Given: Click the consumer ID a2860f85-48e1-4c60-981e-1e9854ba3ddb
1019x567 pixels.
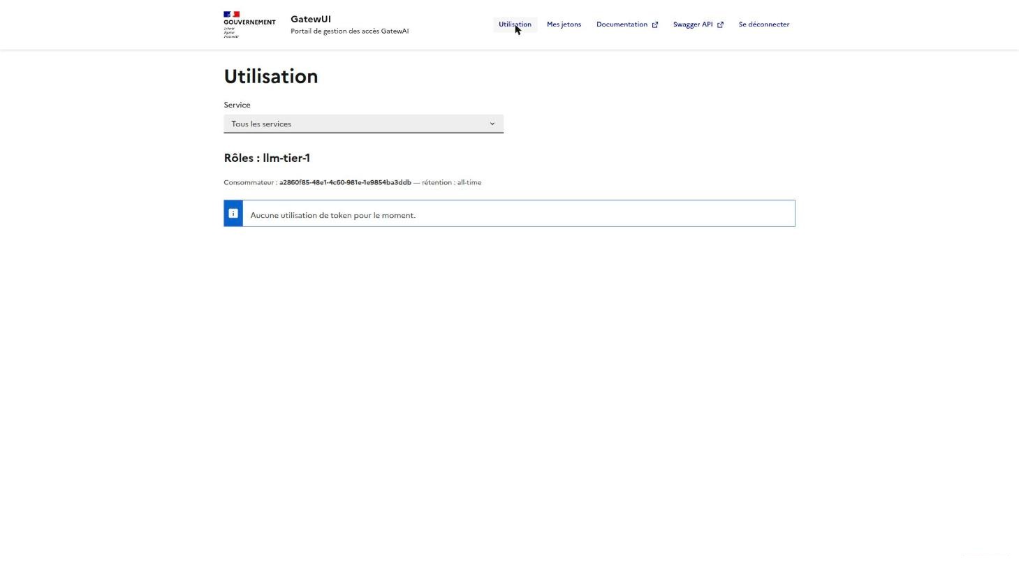Looking at the screenshot, I should click(345, 182).
